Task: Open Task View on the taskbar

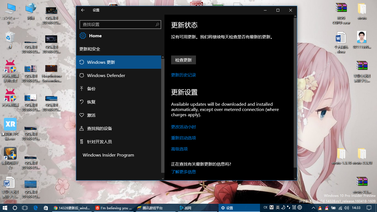Action: click(25, 208)
